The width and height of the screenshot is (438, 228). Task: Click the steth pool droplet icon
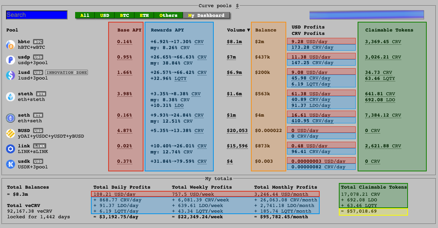click(x=11, y=97)
